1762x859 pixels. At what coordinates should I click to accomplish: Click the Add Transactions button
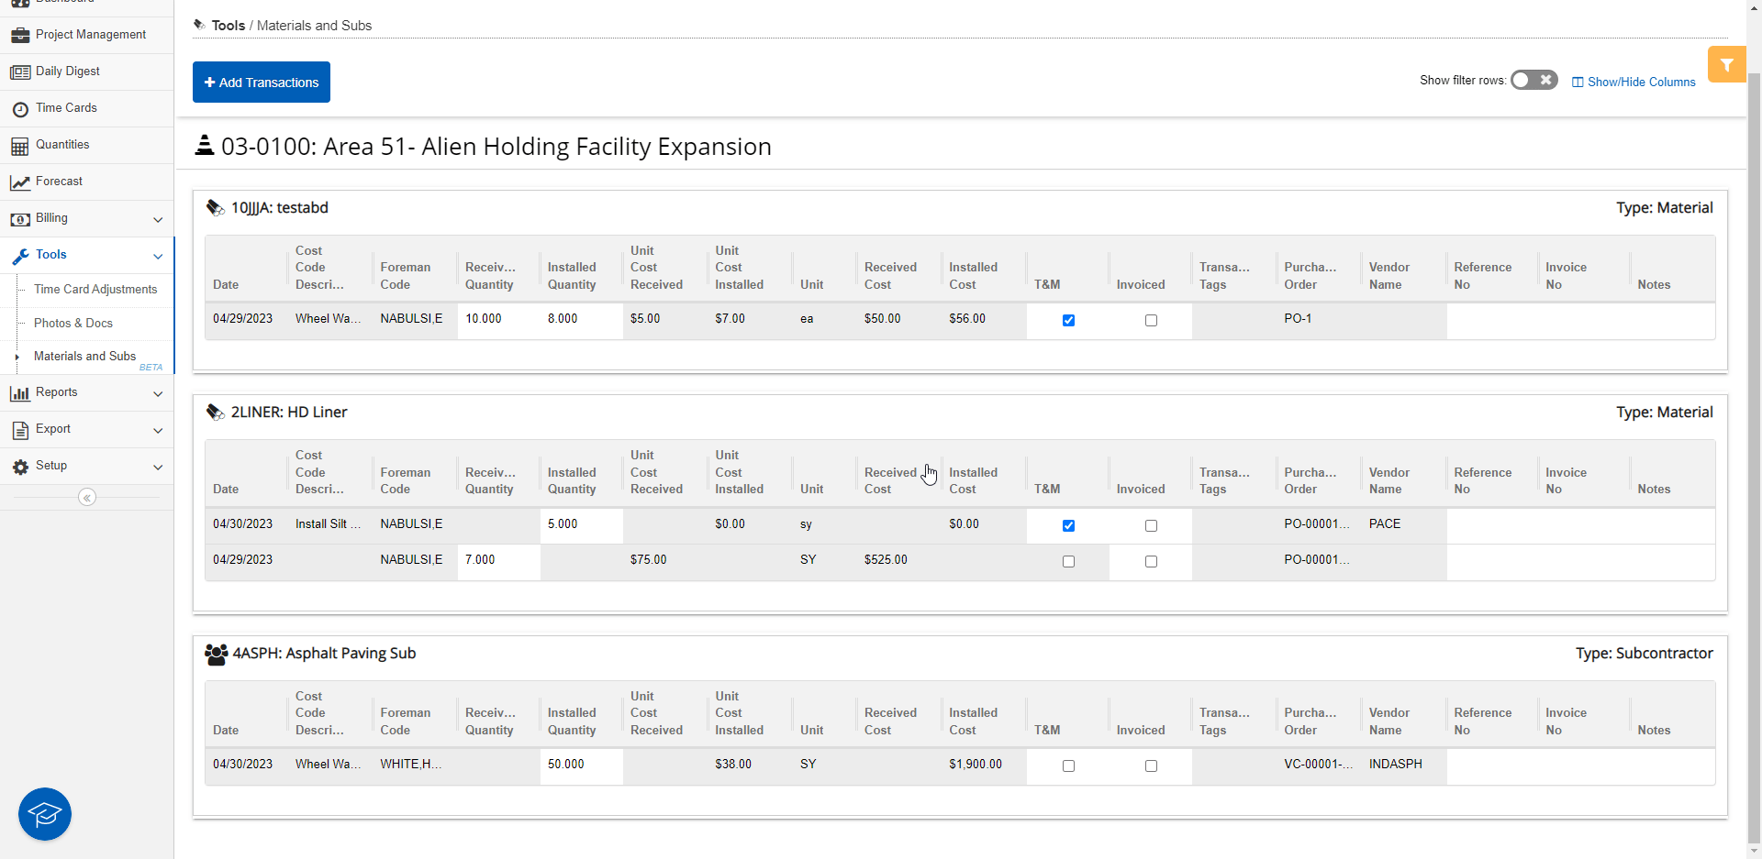262,83
